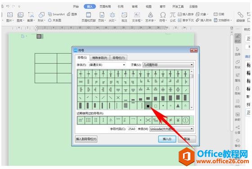Click 插入附件 insert attachment
The image size is (252, 169).
point(203,20)
